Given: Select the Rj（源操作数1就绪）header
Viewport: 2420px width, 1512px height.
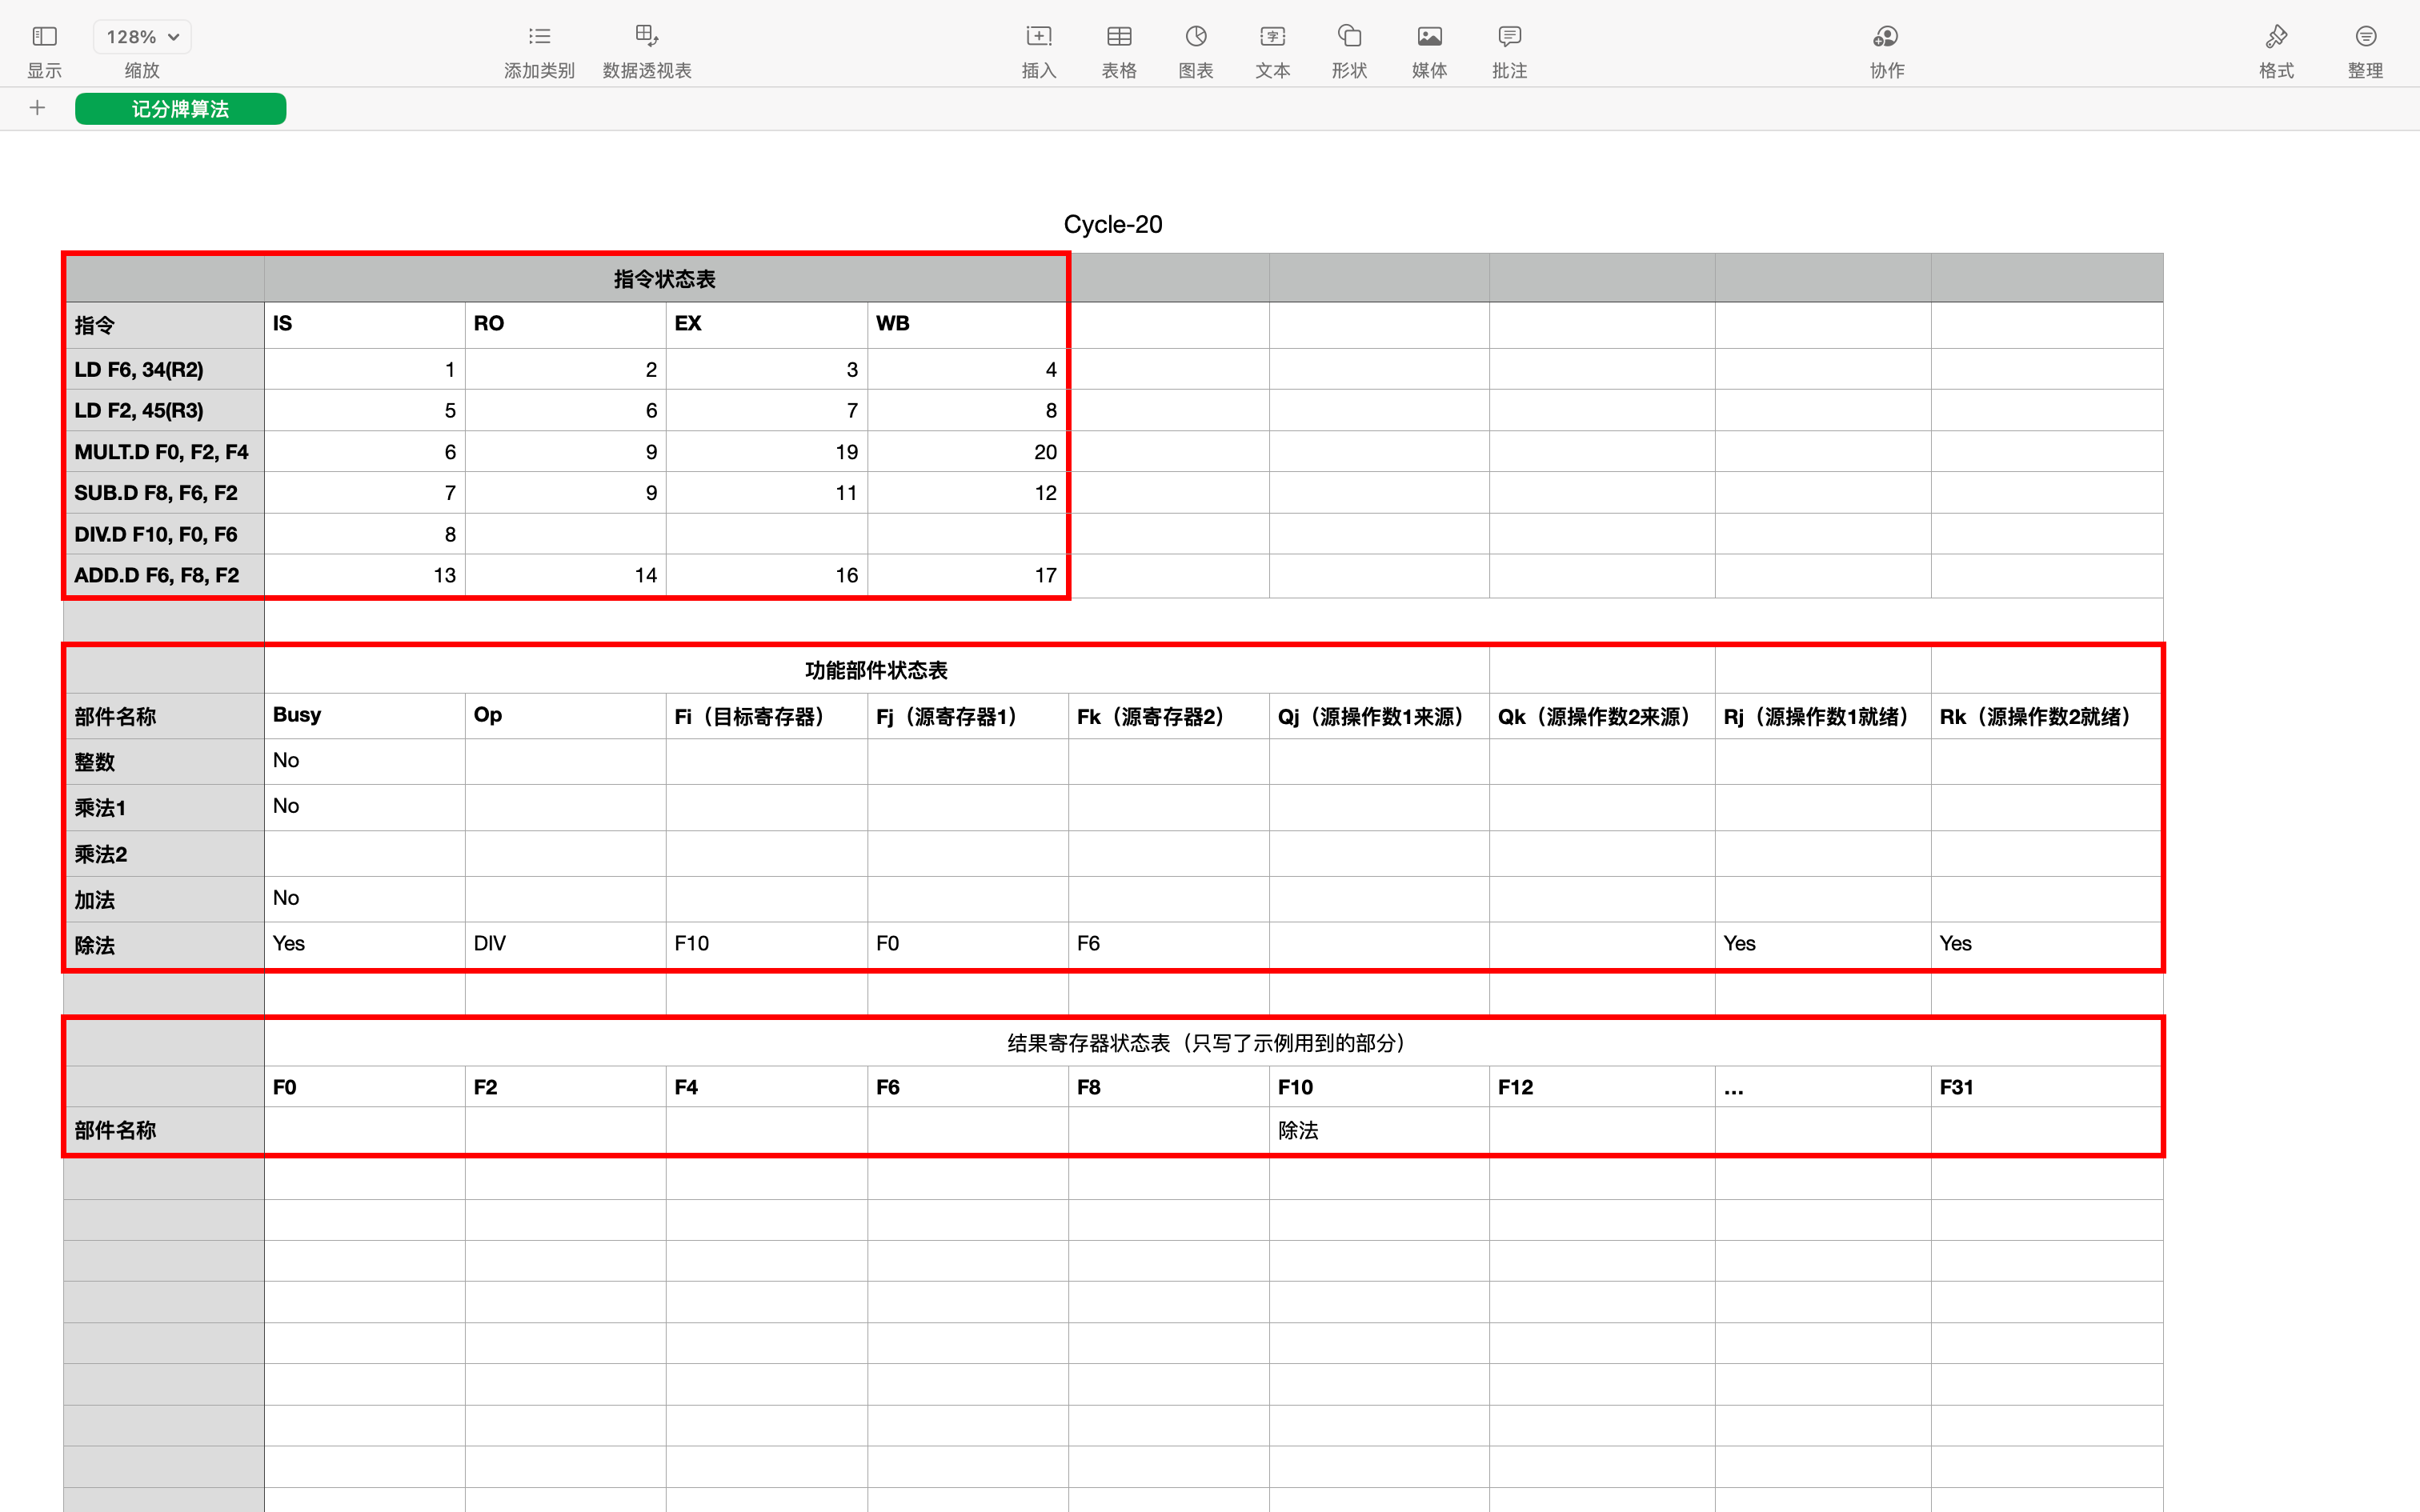Looking at the screenshot, I should click(1823, 716).
